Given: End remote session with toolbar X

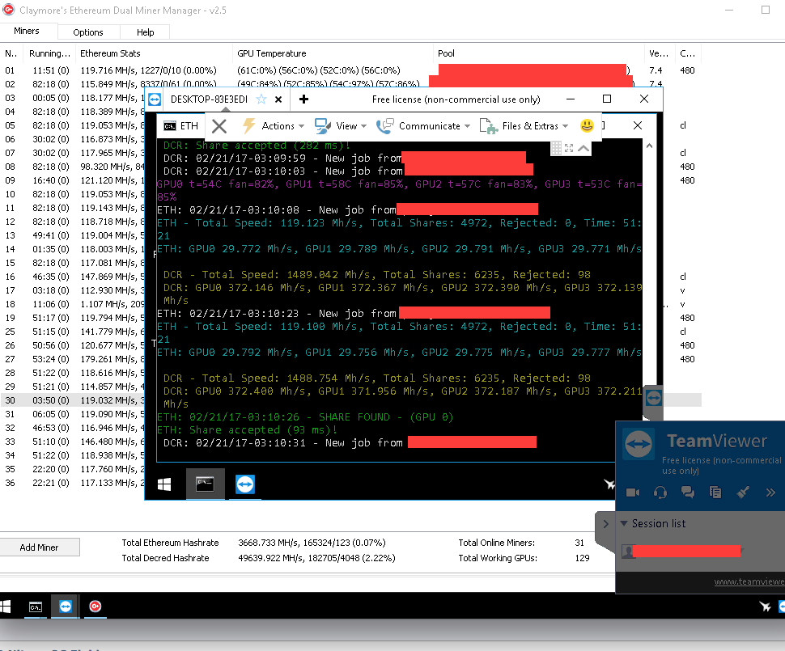Looking at the screenshot, I should pos(219,126).
